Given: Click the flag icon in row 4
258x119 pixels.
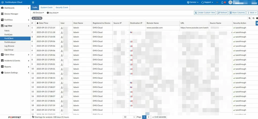Looking at the screenshot, I should click(131, 42).
